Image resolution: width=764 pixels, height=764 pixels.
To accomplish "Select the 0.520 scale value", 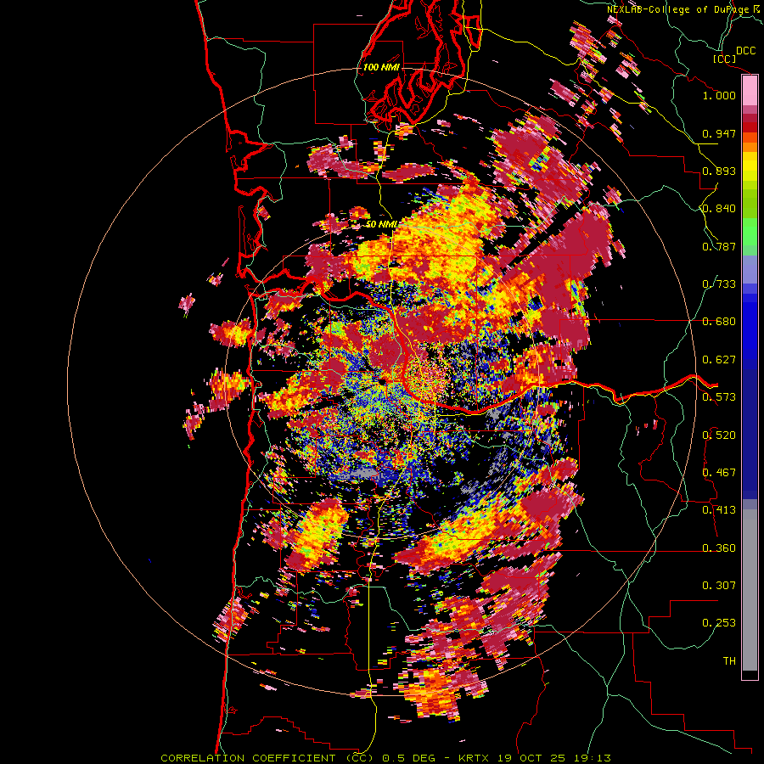I will [x=719, y=435].
